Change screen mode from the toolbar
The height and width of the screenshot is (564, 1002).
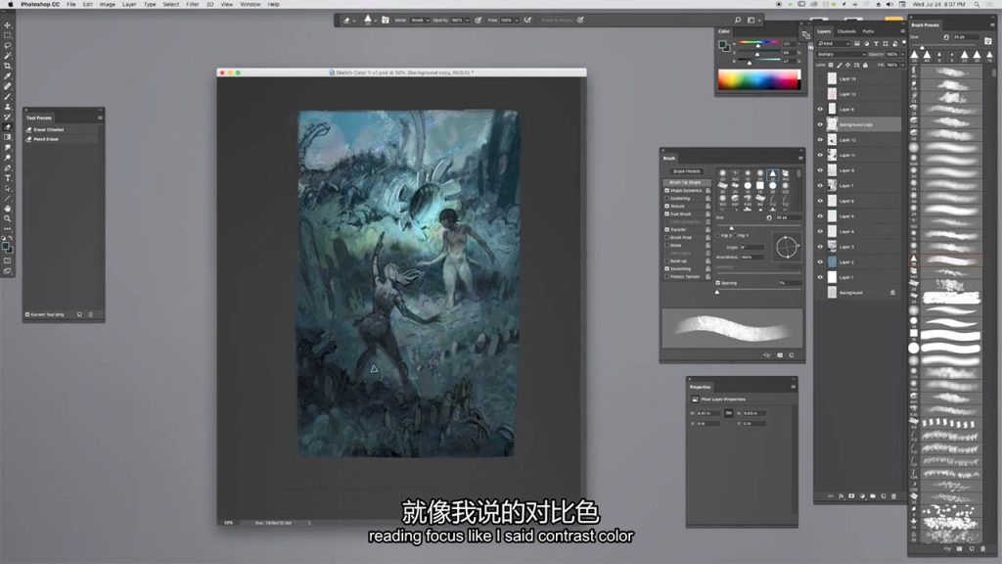coord(8,271)
